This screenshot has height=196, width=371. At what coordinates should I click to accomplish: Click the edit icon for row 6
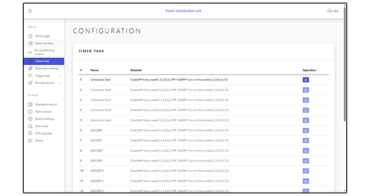(306, 130)
